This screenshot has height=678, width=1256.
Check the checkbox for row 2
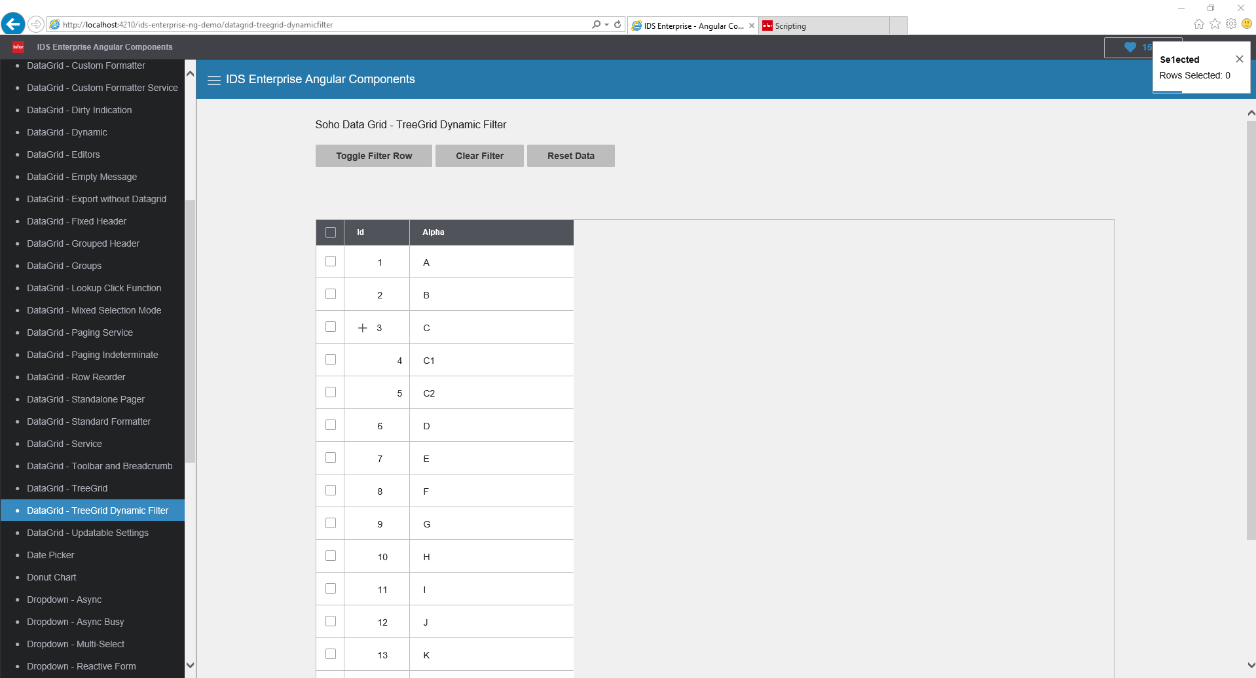coord(331,294)
